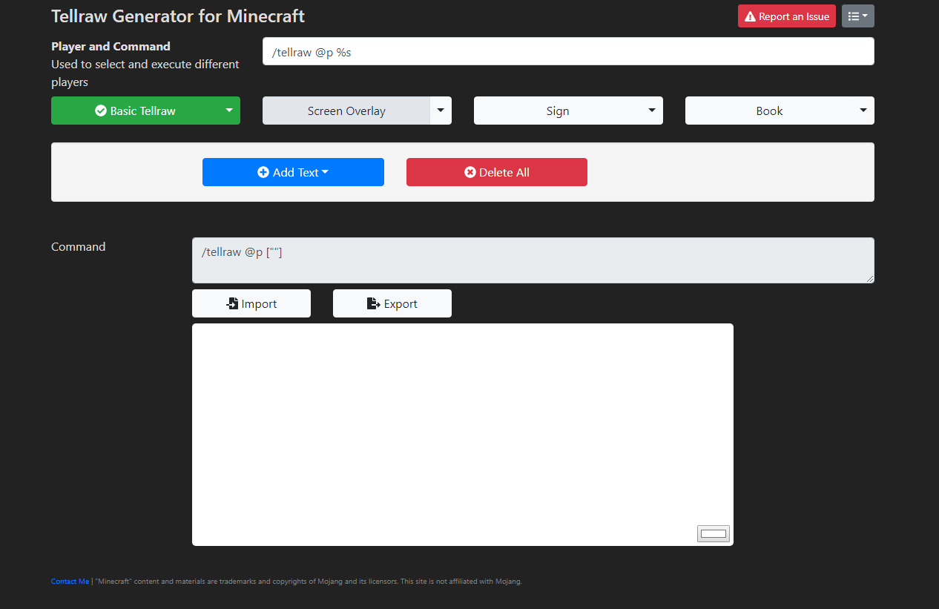The width and height of the screenshot is (939, 609).
Task: Expand the Sign dropdown arrow
Action: pyautogui.click(x=652, y=111)
